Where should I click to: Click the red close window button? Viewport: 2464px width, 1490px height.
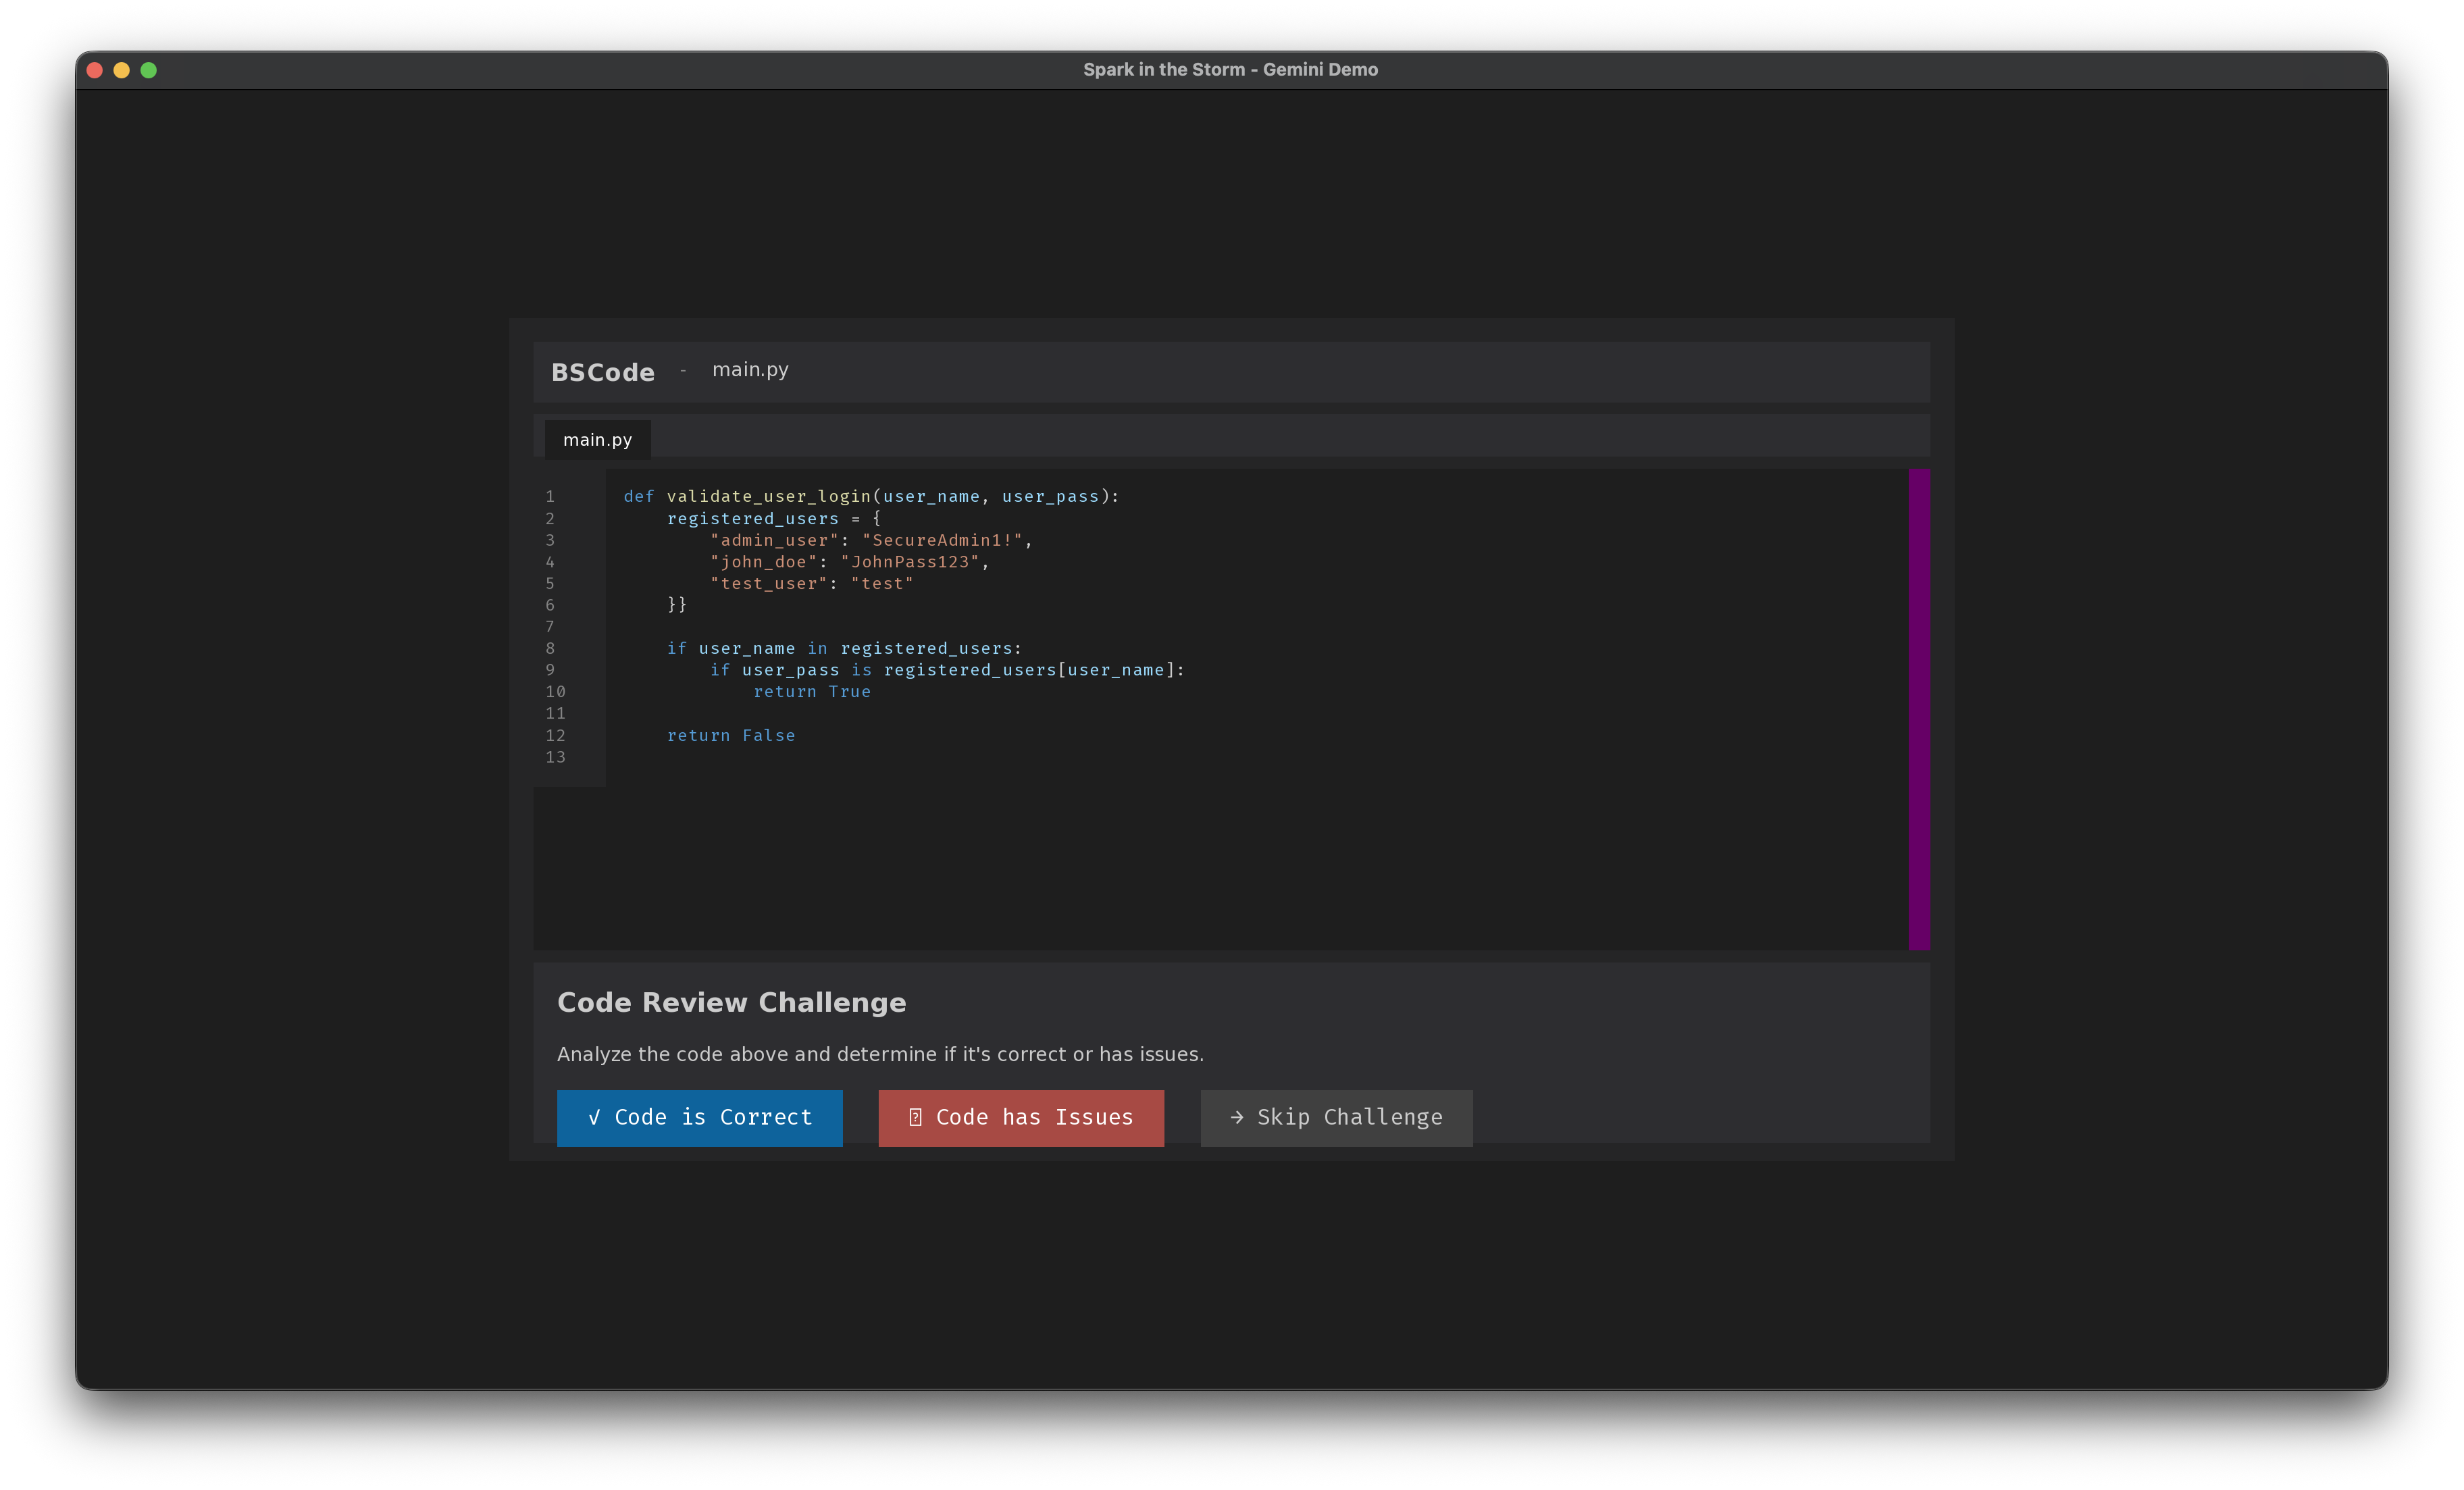tap(95, 70)
